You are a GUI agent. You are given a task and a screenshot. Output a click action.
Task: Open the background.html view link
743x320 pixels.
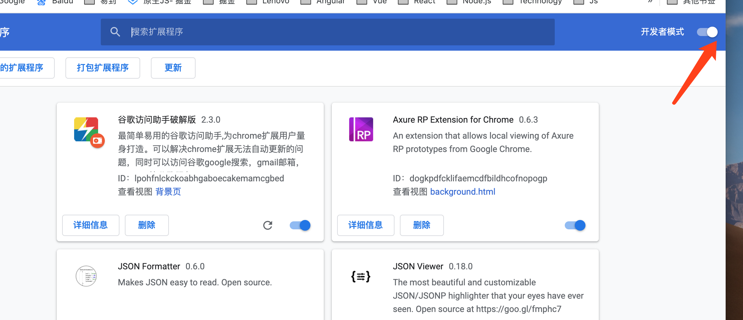463,192
